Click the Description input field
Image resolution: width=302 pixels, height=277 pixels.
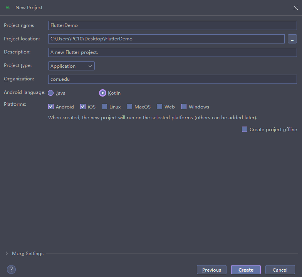tap(172, 52)
